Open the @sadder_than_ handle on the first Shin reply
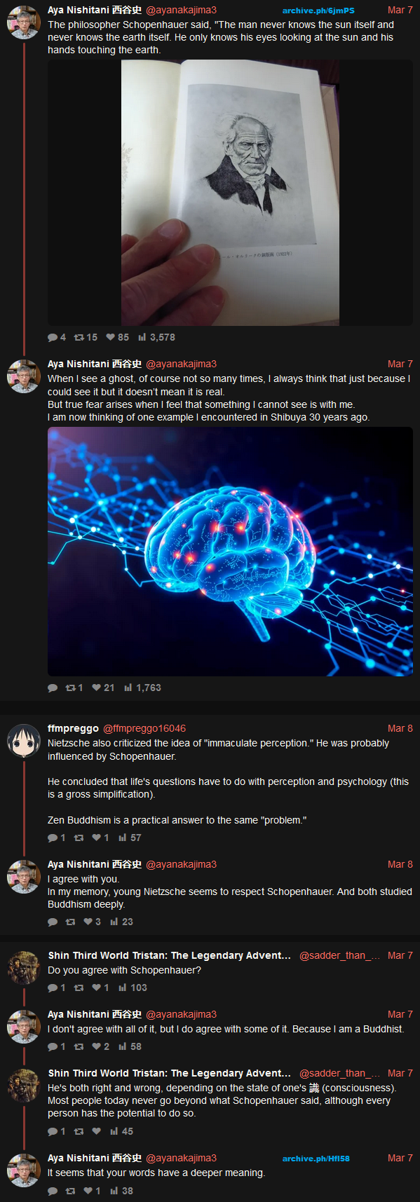 (x=339, y=955)
